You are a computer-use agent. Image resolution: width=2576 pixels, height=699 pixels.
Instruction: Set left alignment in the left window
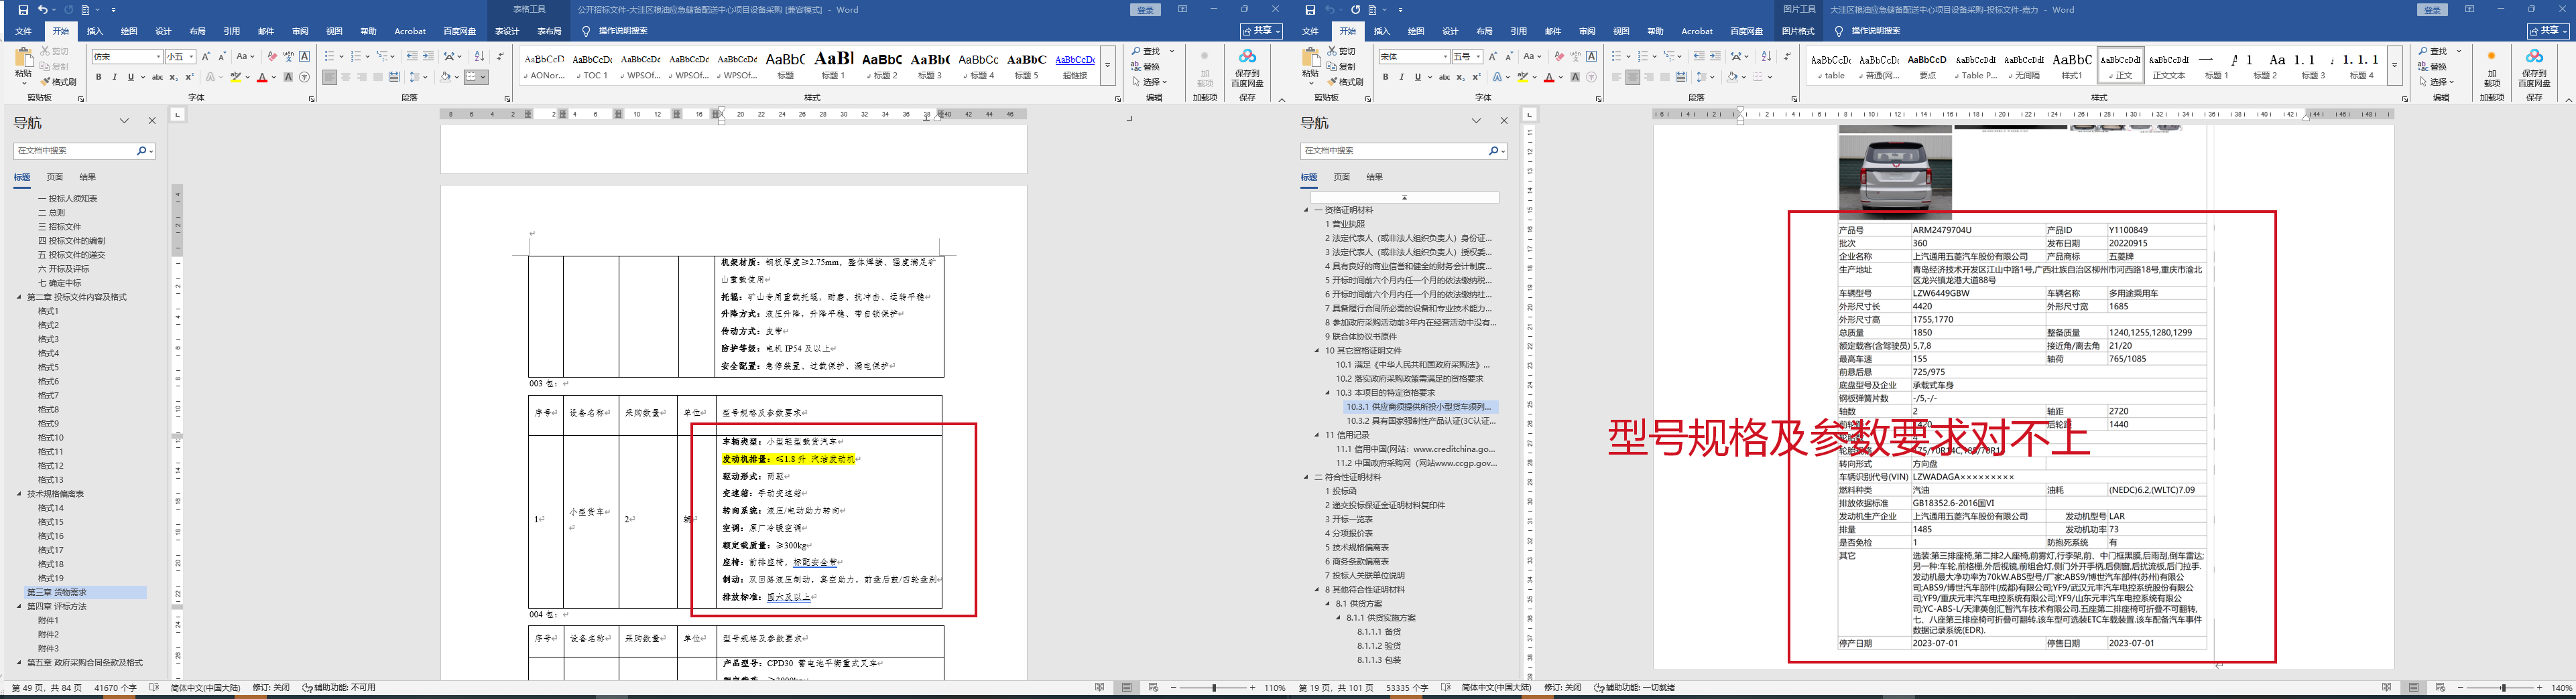pos(330,77)
